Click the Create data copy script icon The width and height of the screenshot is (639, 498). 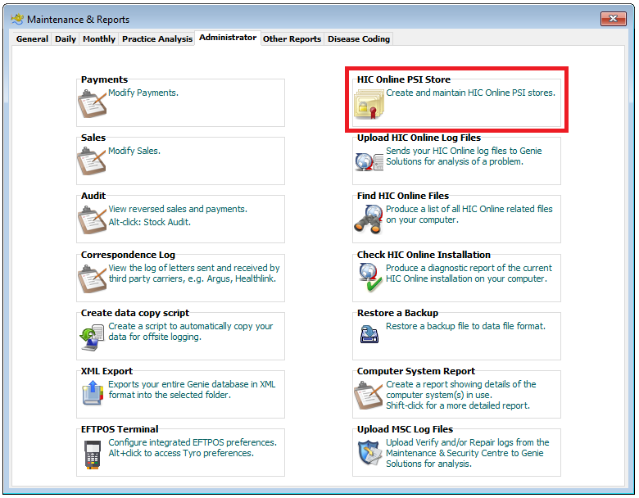93,336
